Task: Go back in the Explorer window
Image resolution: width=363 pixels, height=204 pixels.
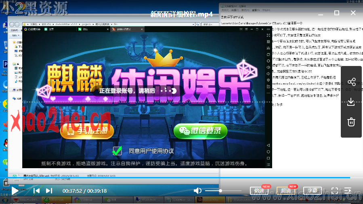Action: click(x=12, y=24)
